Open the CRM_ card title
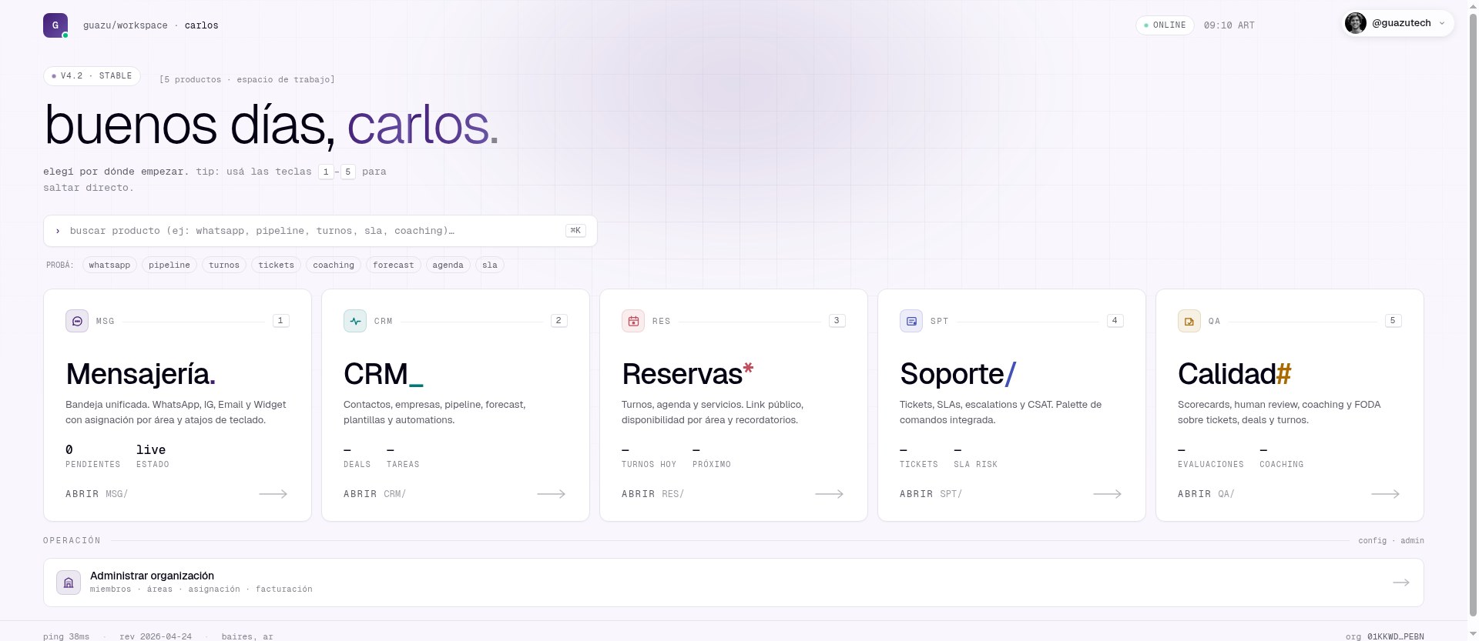 [x=384, y=374]
